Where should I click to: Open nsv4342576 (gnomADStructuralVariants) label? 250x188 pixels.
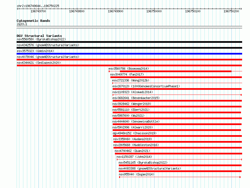click(48, 45)
